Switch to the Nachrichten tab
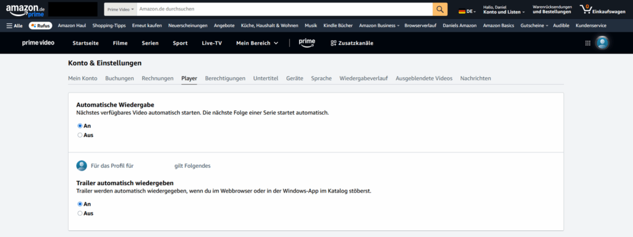The height and width of the screenshot is (237, 633). click(x=475, y=78)
